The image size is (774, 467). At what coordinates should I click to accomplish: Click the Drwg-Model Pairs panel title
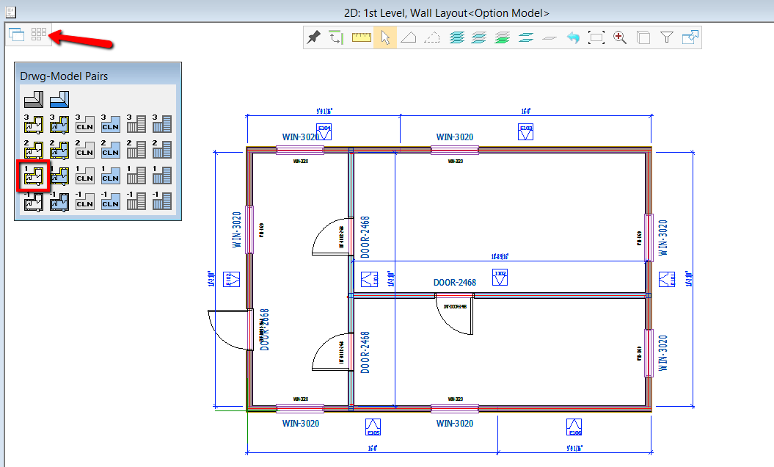64,76
